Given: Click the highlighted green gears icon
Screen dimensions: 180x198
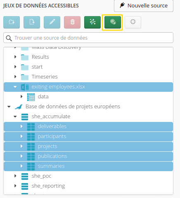Looking at the screenshot, I should point(113,22).
